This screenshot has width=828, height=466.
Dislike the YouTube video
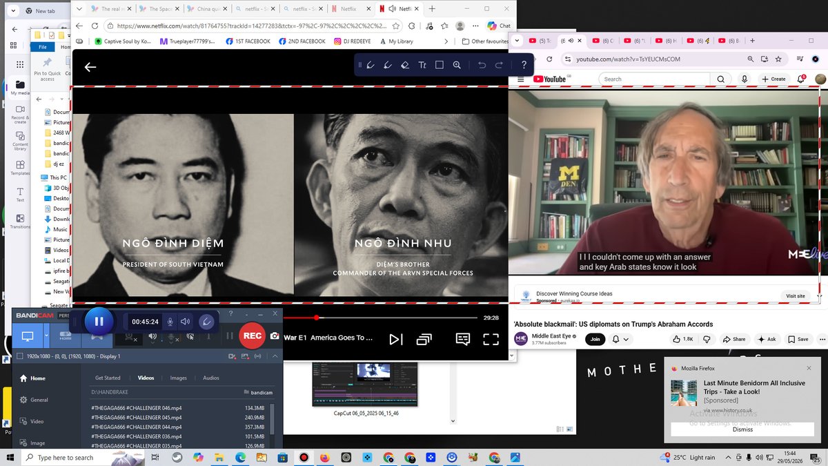707,339
